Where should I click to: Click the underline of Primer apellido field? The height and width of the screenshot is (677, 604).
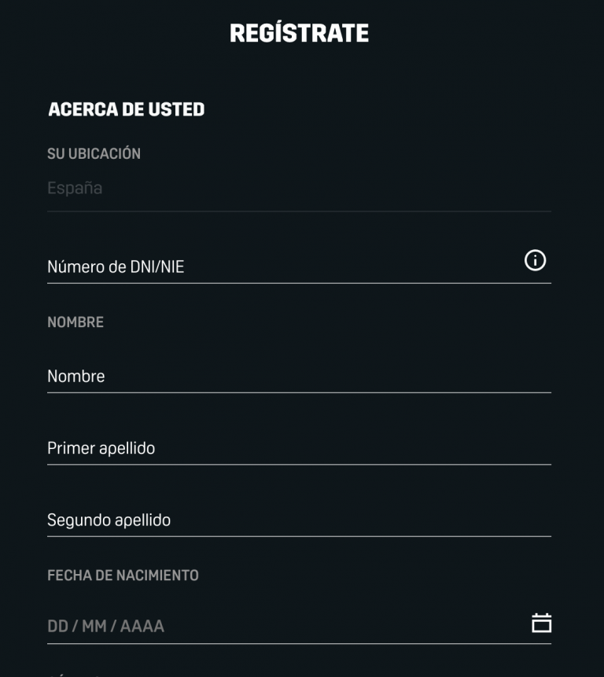[x=299, y=465]
